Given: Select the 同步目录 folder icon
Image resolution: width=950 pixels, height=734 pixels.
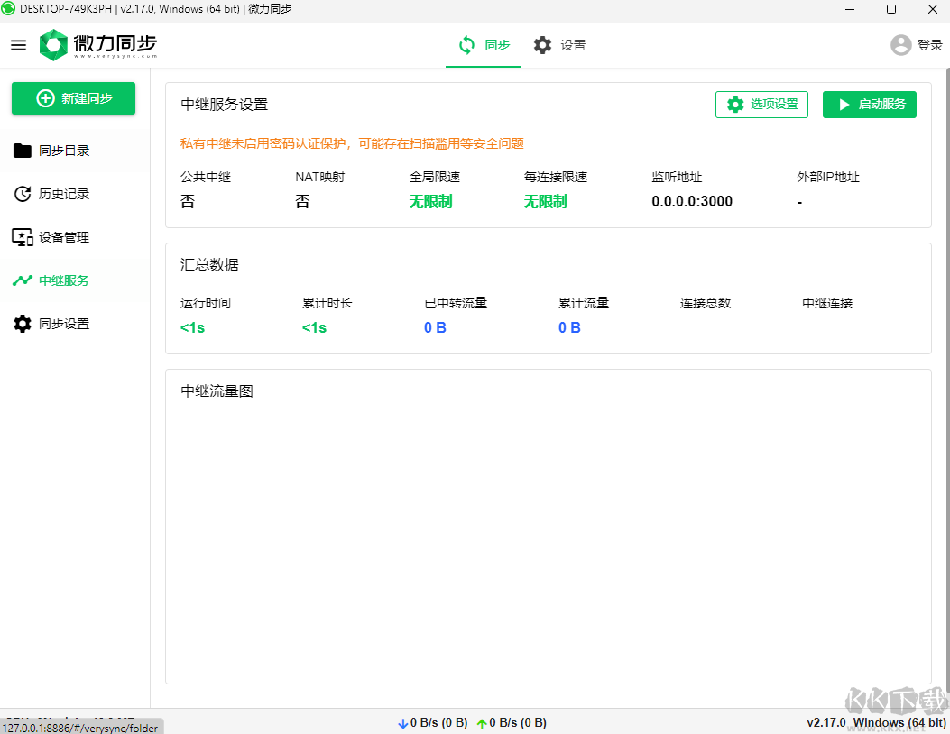Looking at the screenshot, I should (x=23, y=151).
